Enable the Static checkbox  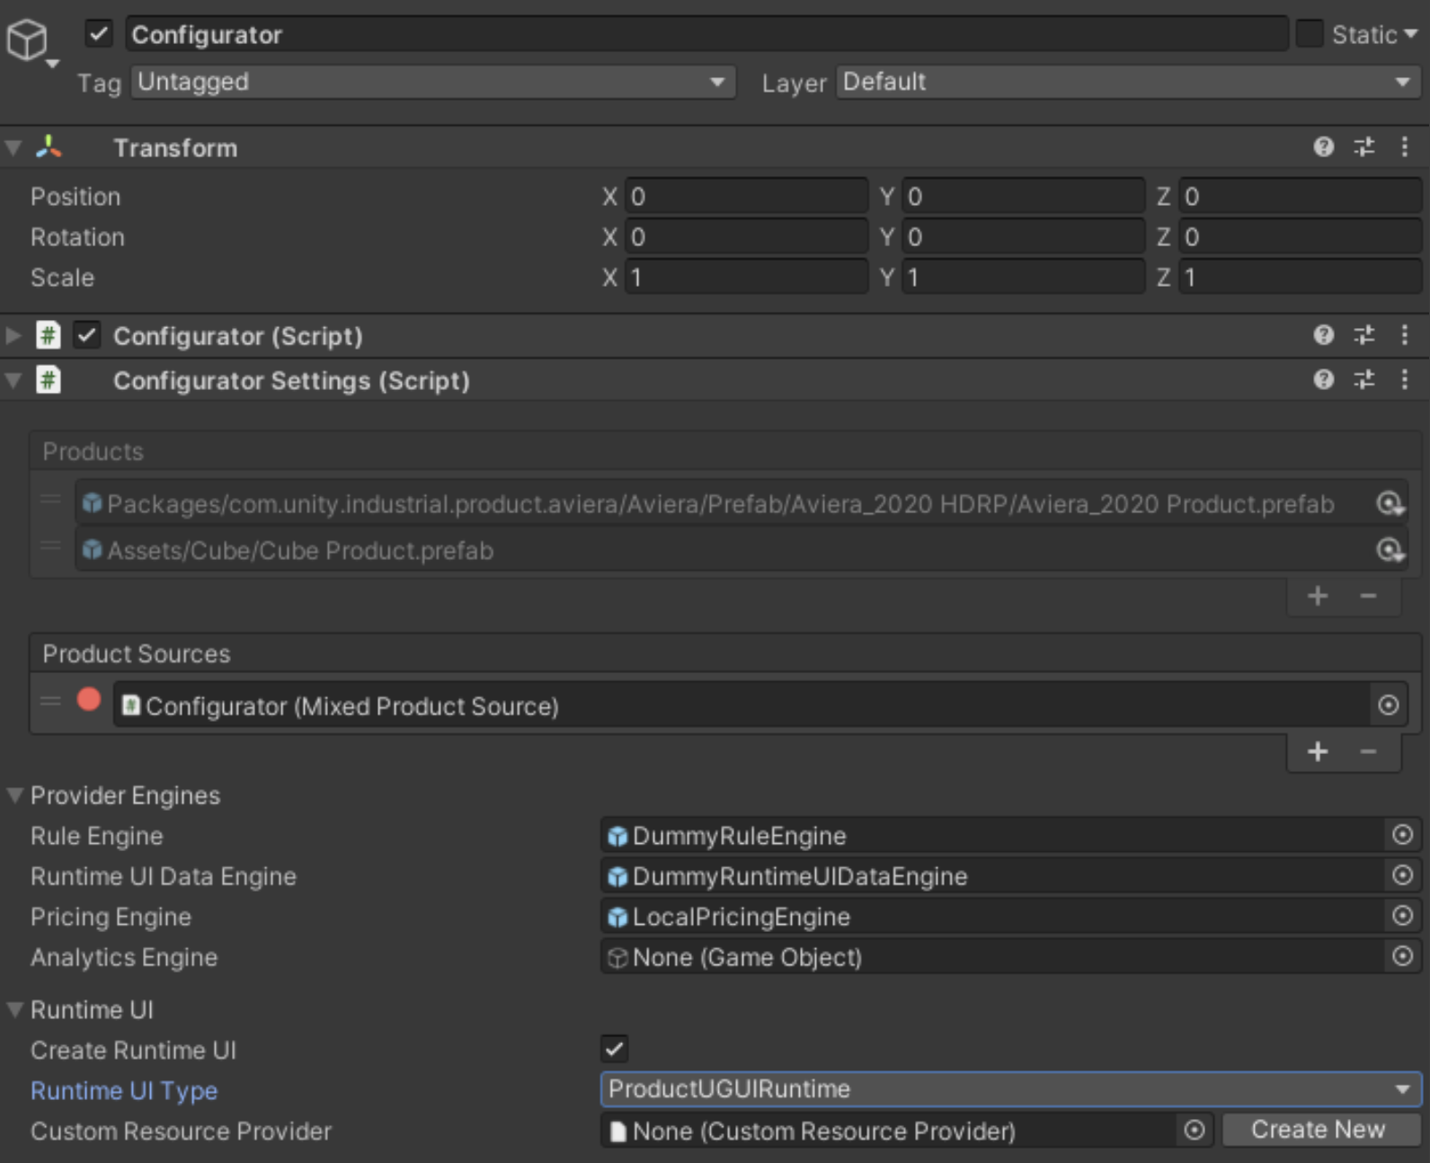(1310, 34)
